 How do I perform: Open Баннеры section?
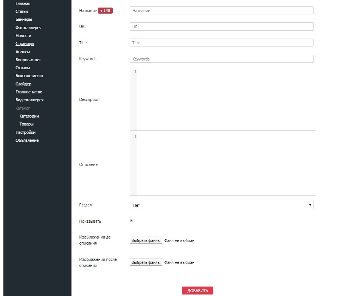click(24, 19)
